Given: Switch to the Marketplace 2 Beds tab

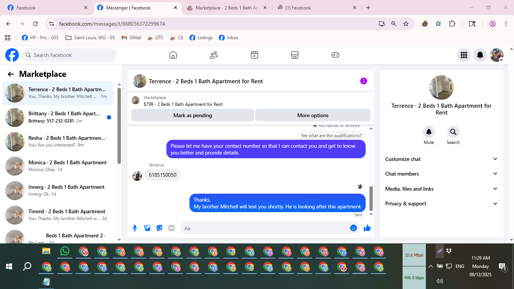Looking at the screenshot, I should pyautogui.click(x=227, y=8).
